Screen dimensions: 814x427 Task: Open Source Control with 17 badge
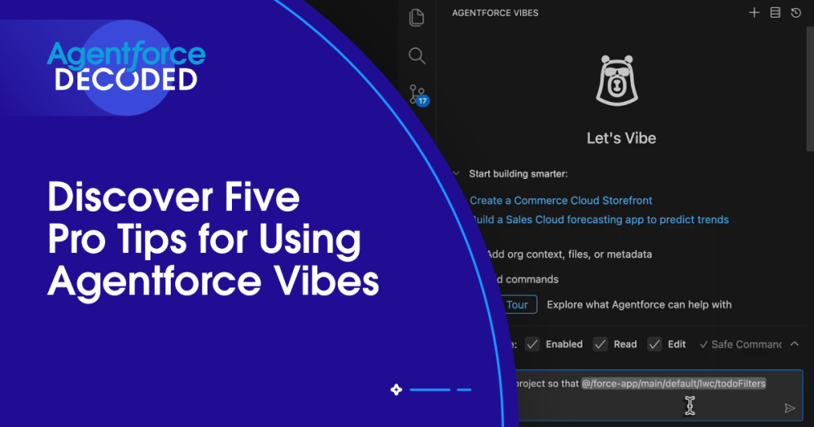[418, 94]
